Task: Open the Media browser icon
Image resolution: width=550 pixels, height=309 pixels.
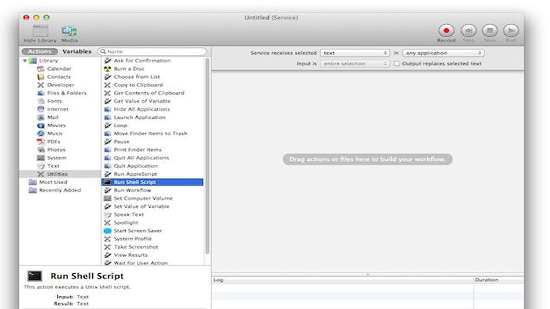Action: click(69, 31)
